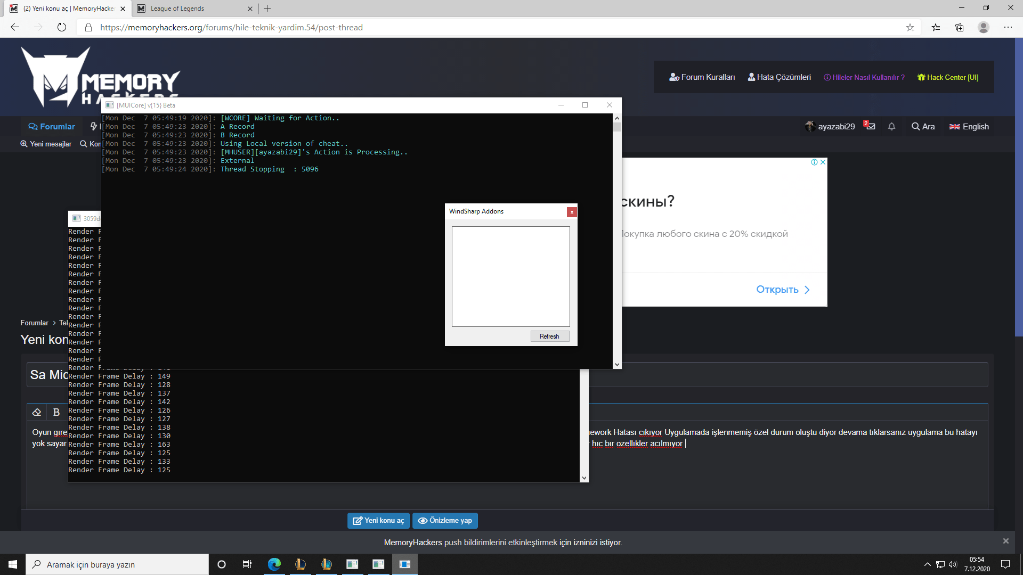This screenshot has height=575, width=1023.
Task: Show hidden system tray icons
Action: [x=927, y=564]
